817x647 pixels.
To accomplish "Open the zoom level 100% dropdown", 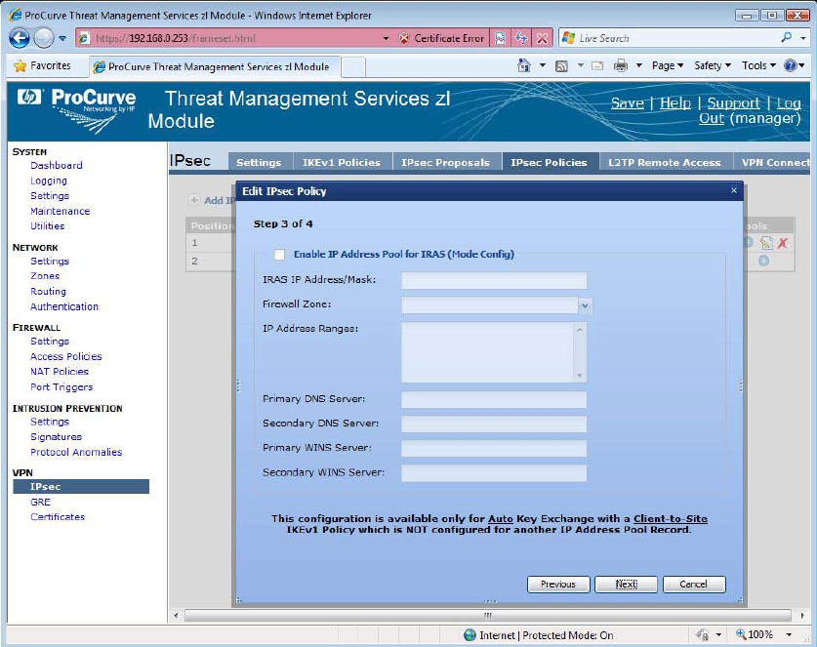I will (789, 634).
